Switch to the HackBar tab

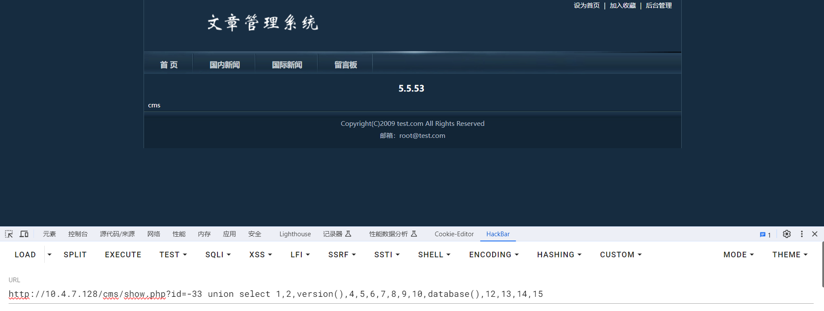coord(498,234)
